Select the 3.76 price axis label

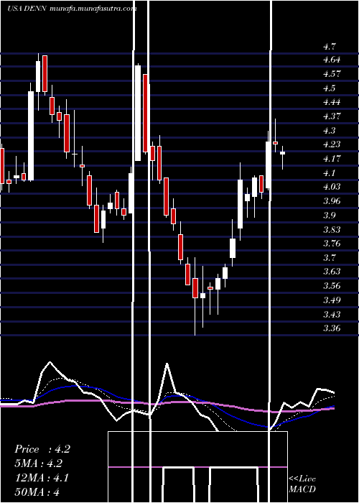[332, 244]
